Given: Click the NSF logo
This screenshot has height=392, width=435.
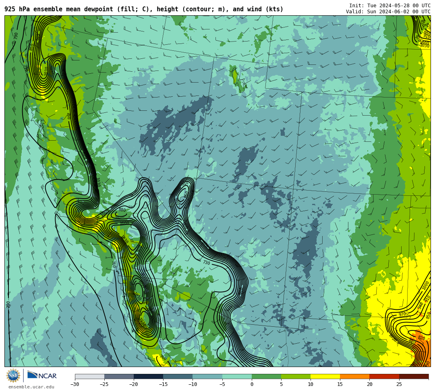Looking at the screenshot, I should [x=13, y=375].
